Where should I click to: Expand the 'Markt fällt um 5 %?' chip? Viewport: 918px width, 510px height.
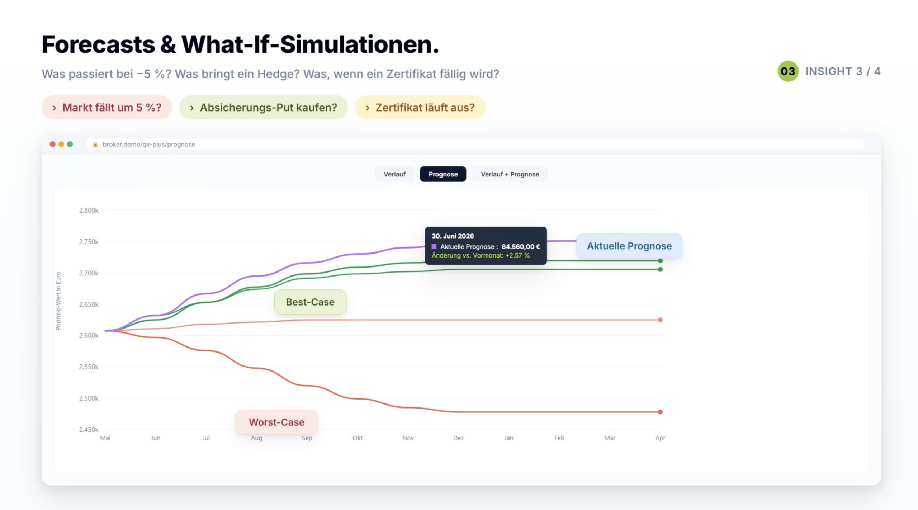point(107,107)
